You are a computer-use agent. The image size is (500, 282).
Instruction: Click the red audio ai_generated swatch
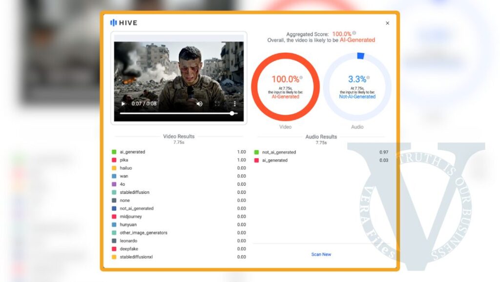click(256, 161)
